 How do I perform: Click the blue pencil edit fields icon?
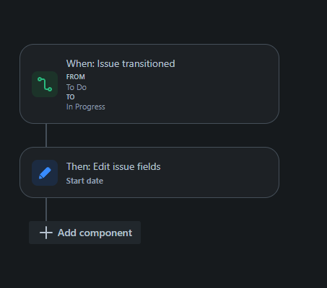click(45, 173)
